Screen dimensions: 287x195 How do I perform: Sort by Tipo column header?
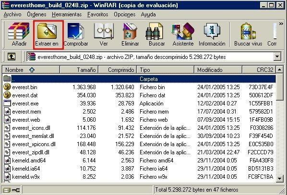[x=165, y=70]
